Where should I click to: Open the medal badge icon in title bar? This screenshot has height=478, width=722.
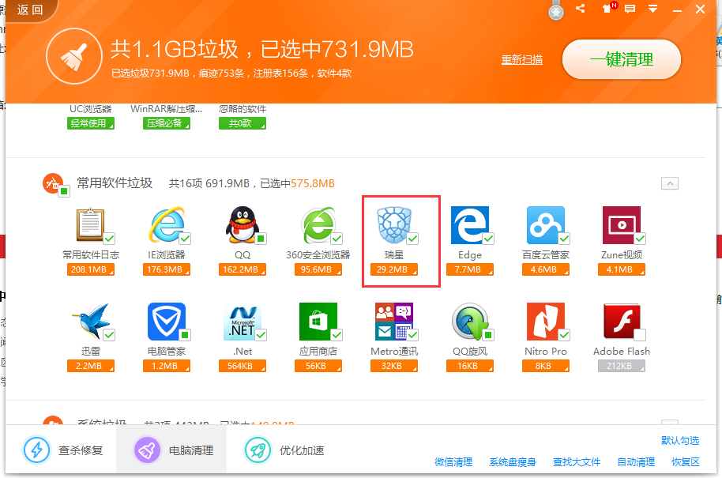click(x=556, y=12)
